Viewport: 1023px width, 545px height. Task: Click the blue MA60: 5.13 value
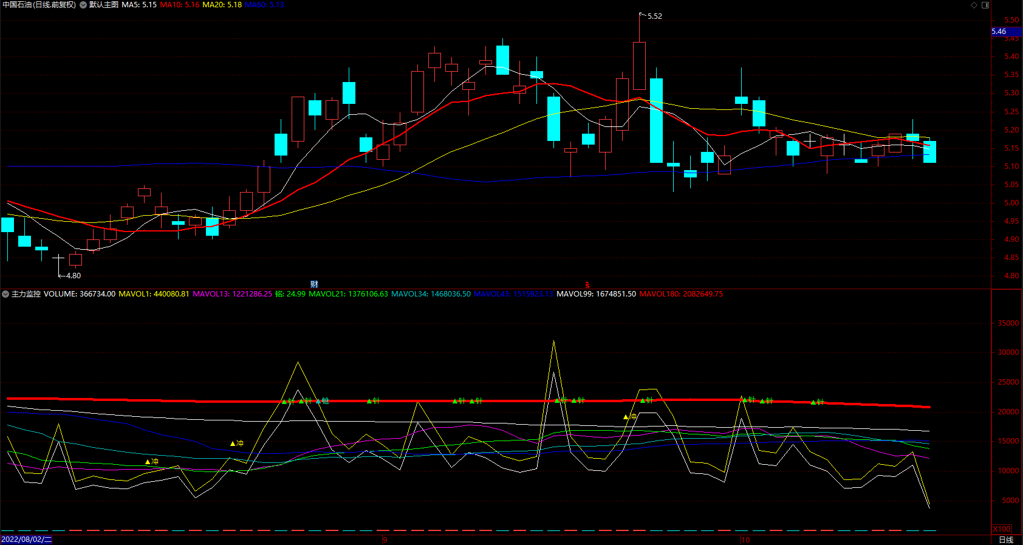tap(264, 5)
